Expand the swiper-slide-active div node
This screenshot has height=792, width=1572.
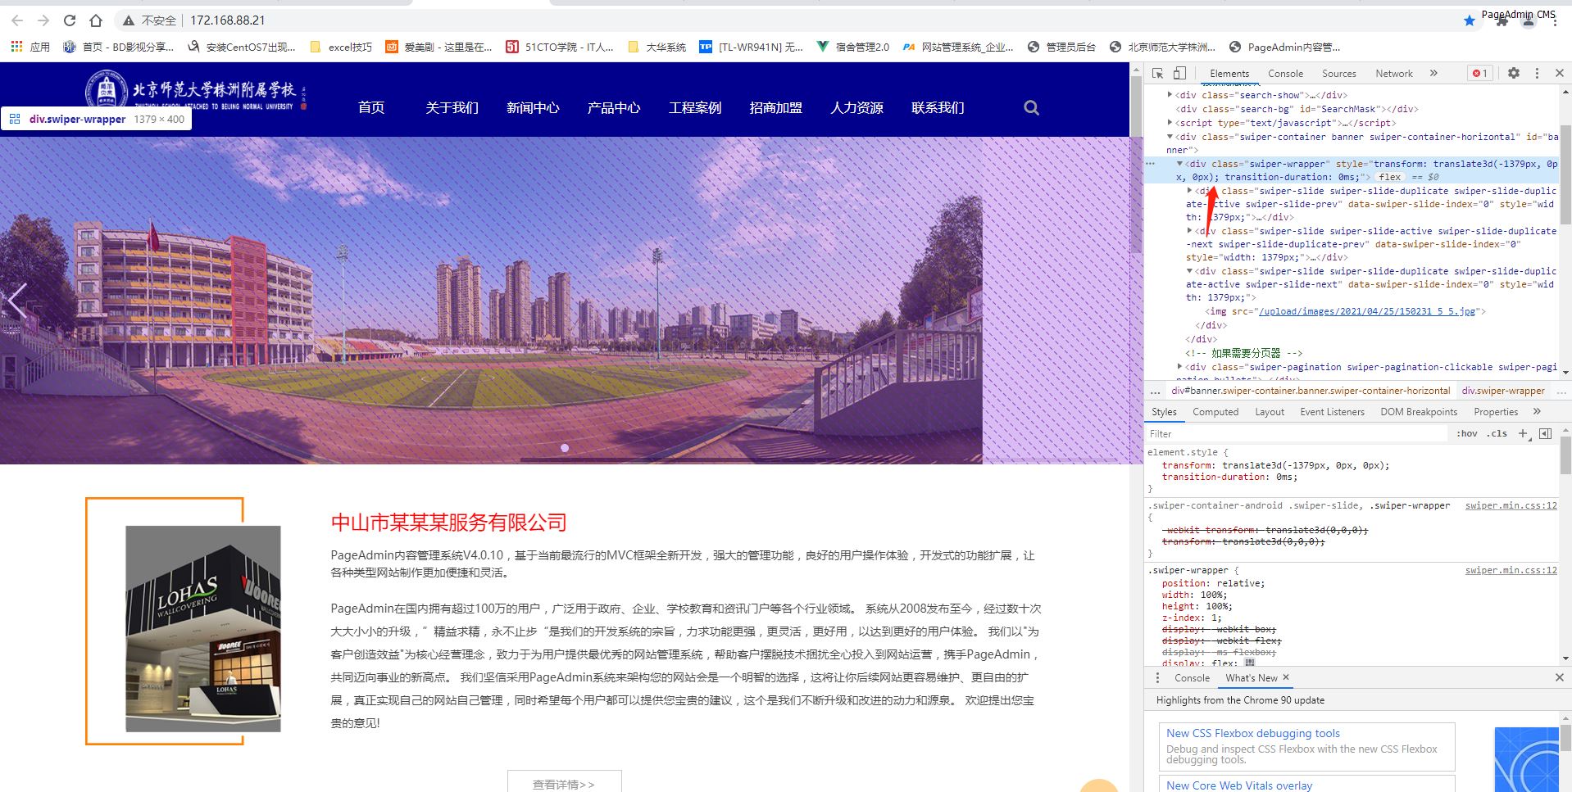1189,231
